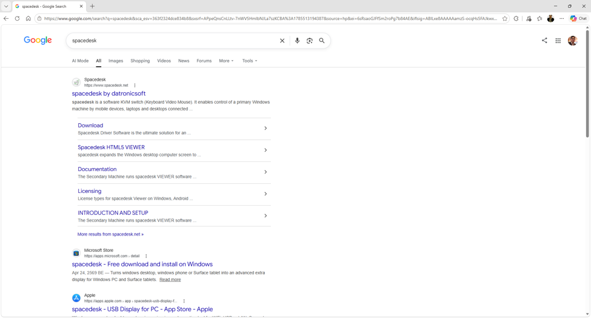Click More results from spacedesk.net
The image size is (591, 318).
[110, 234]
